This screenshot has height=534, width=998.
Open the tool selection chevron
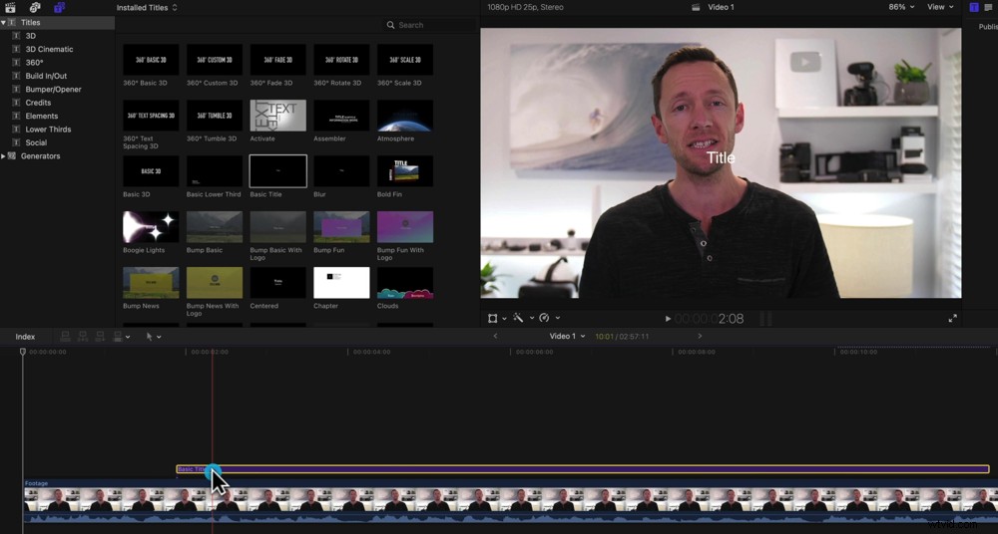[159, 337]
